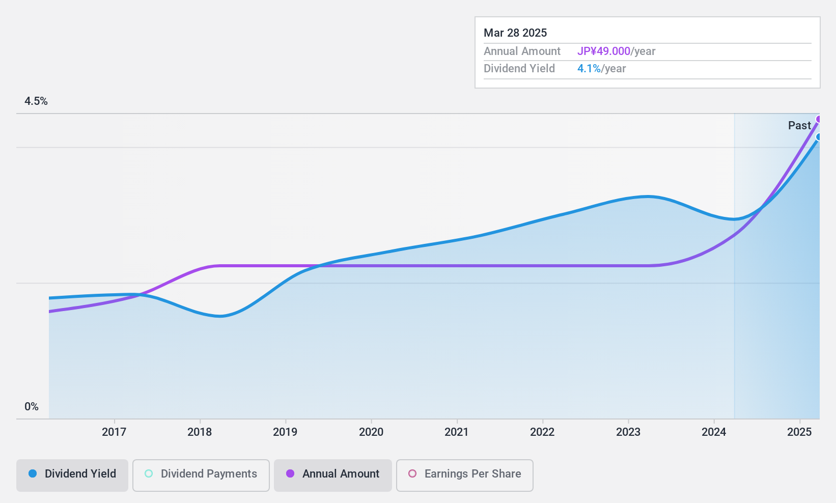Screen dimensions: 836x503
Task: Click the Dividend Yield tooltip row label
Action: pos(519,69)
